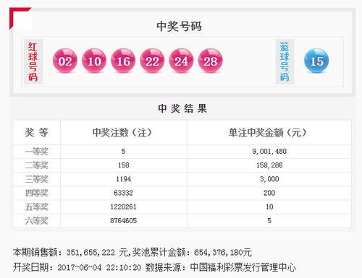This screenshot has height=278, width=362.
Task: Click the red ball numbered 02
Action: [x=65, y=61]
